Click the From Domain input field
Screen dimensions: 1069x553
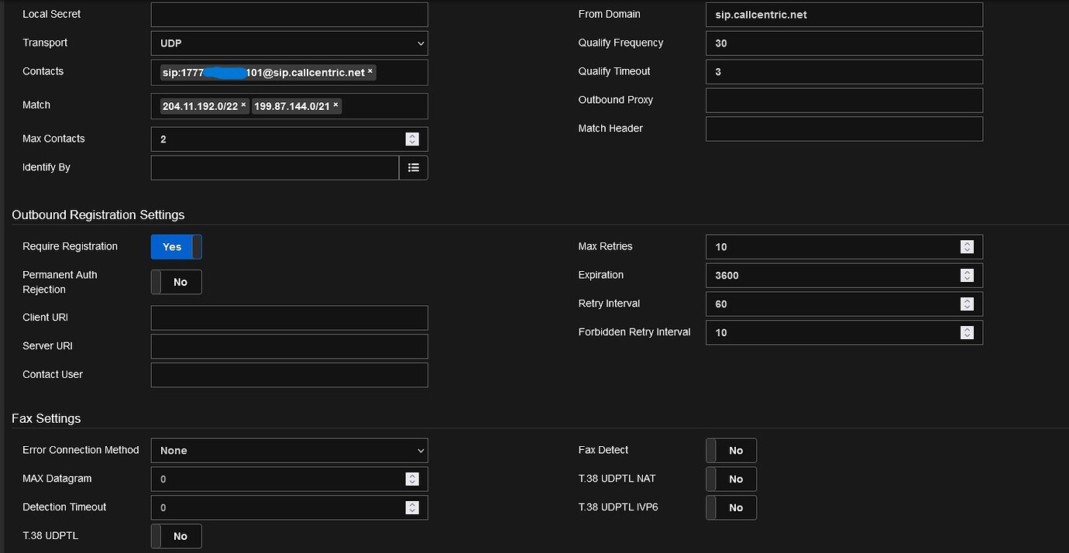(844, 15)
